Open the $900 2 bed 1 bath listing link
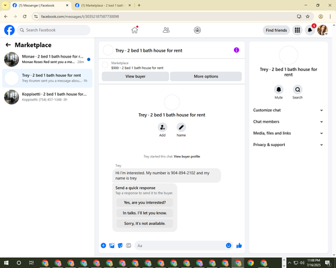 click(x=137, y=68)
